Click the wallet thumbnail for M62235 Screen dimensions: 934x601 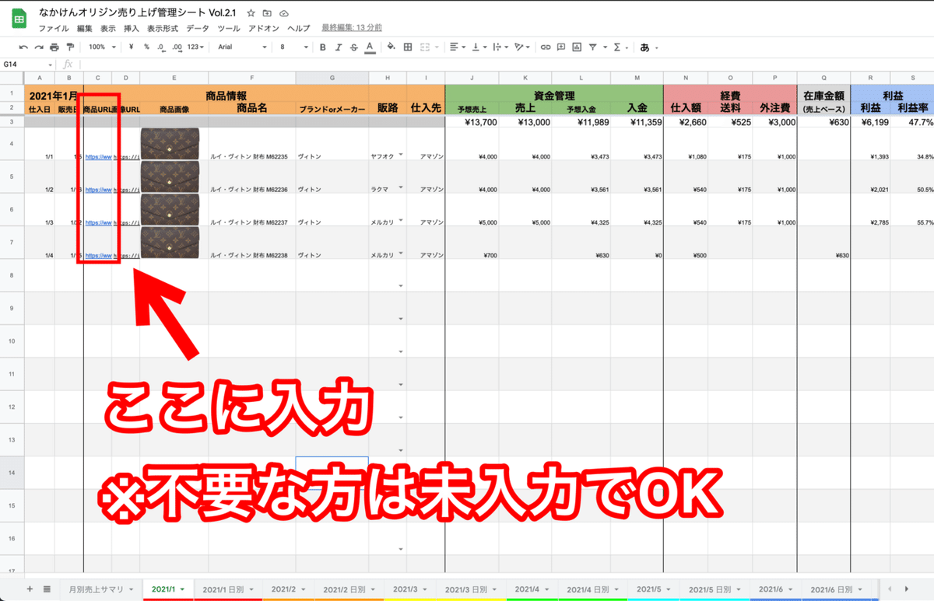click(x=170, y=143)
